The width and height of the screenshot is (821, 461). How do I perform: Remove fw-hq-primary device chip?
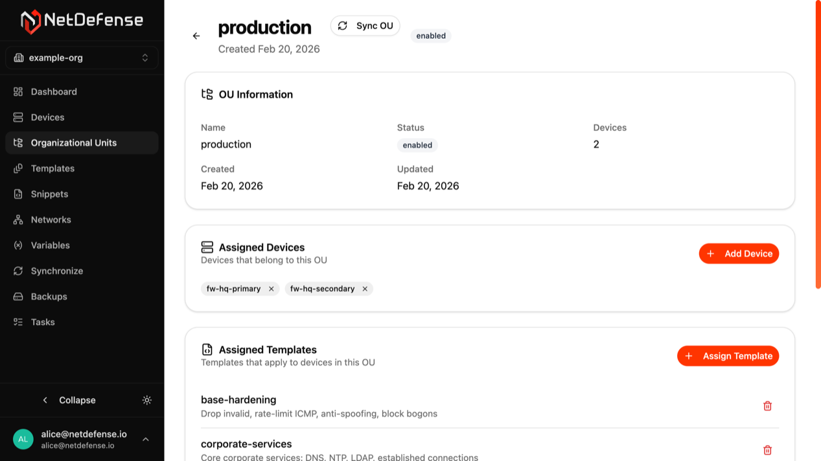click(x=272, y=289)
